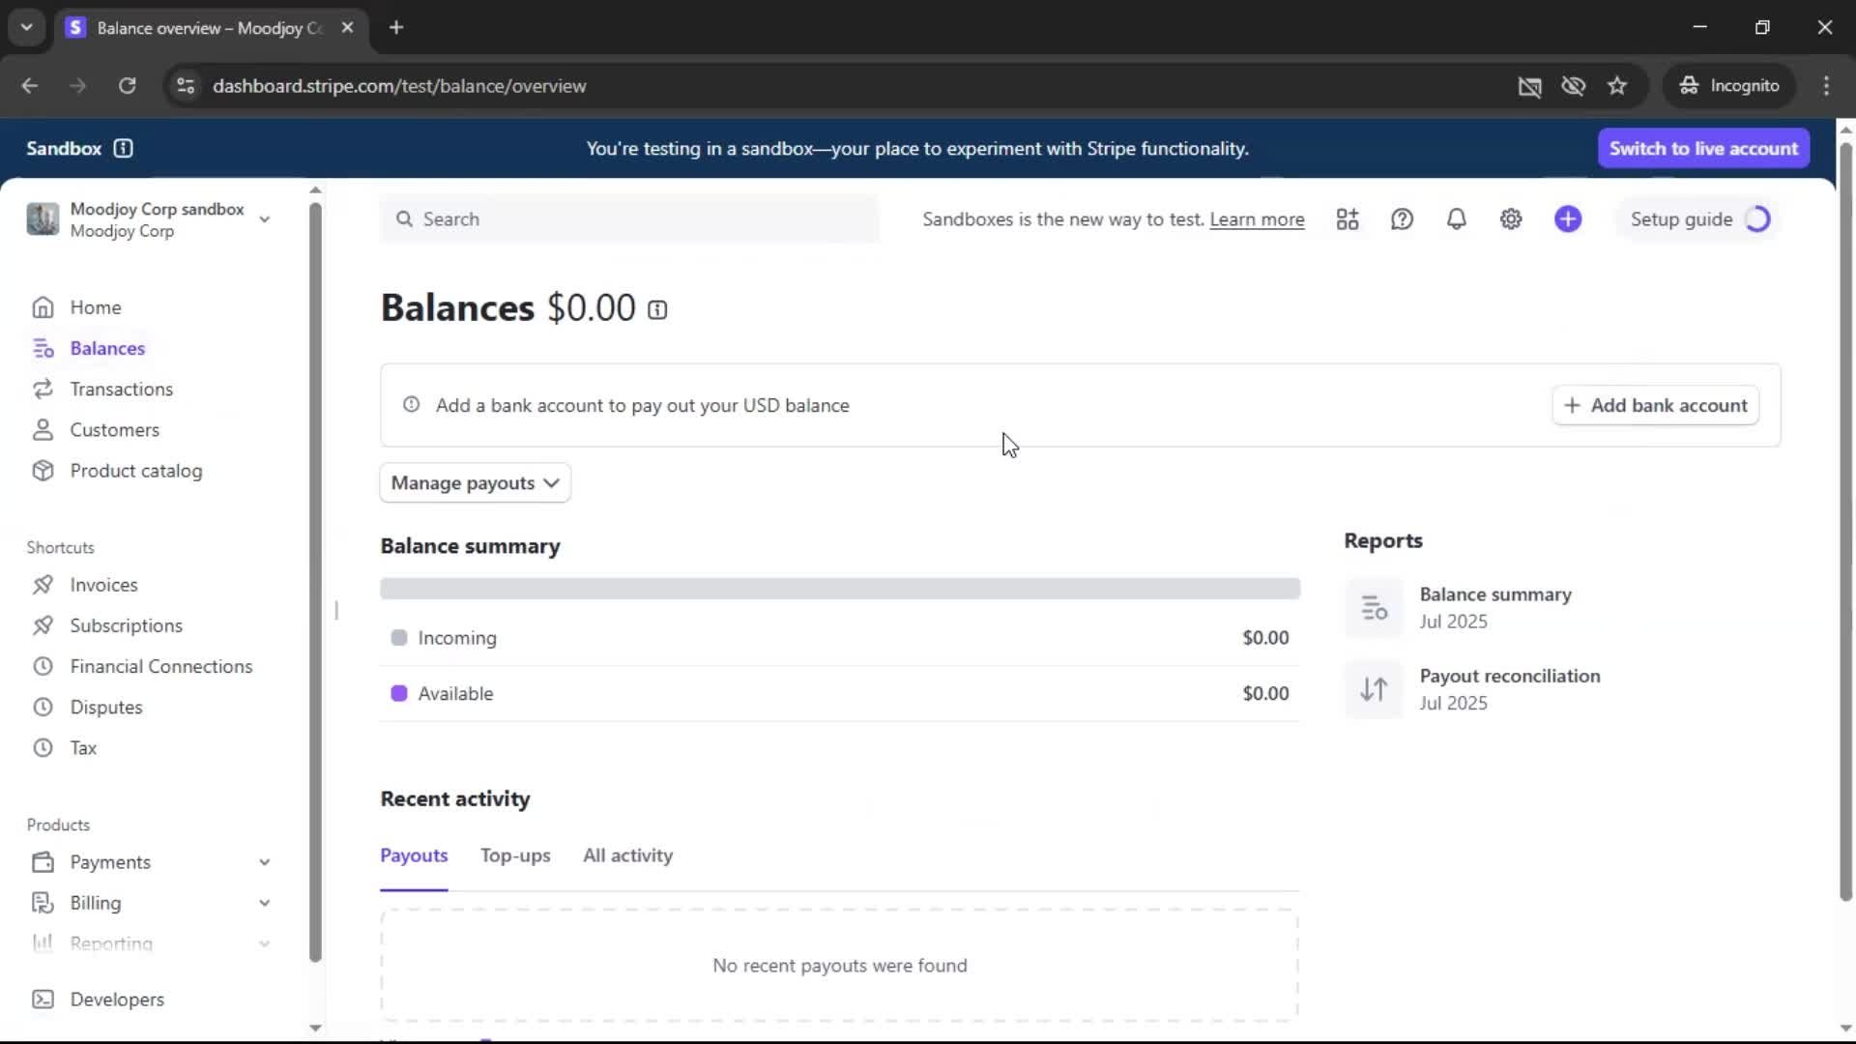Click the info icon beside Balances total
This screenshot has width=1856, height=1044.
click(x=657, y=310)
